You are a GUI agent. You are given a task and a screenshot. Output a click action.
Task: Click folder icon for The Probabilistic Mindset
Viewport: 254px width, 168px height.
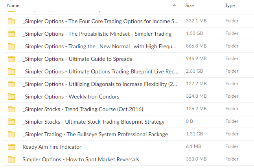click(11, 34)
